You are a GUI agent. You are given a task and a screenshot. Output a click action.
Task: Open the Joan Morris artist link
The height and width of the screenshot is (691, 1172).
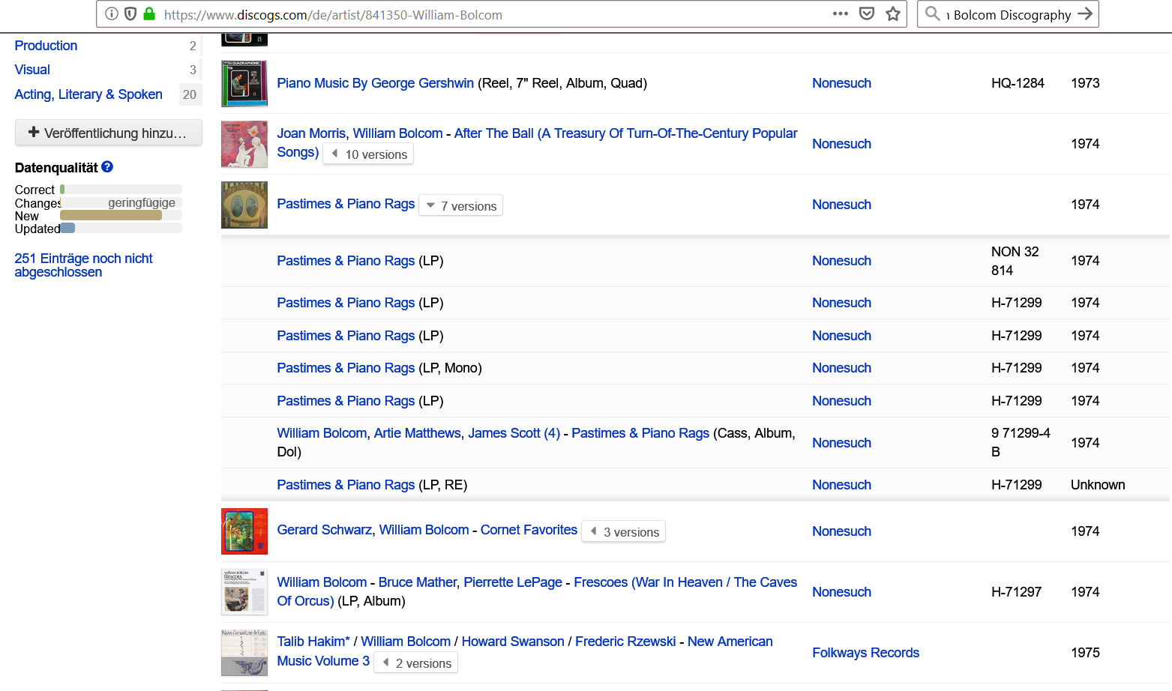[x=311, y=133]
